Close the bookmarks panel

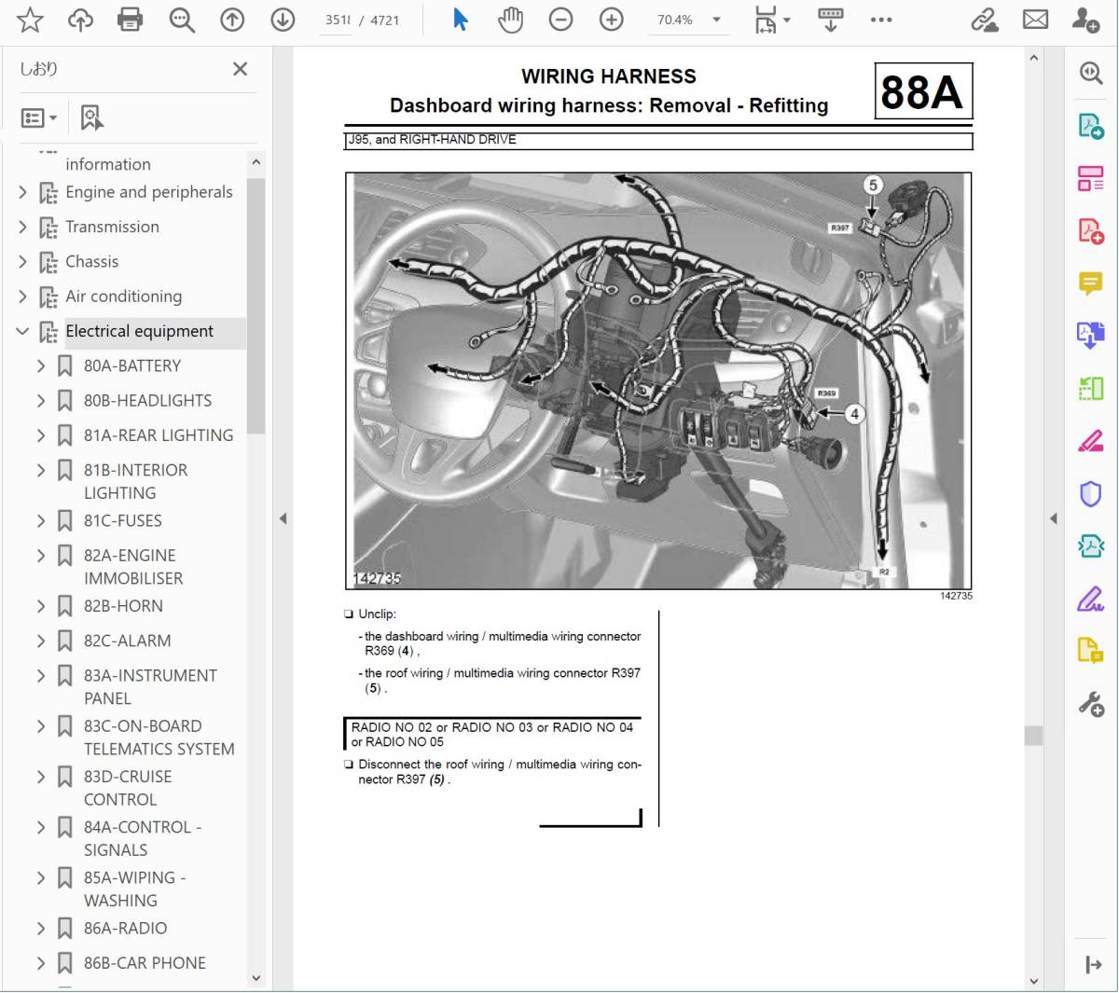[240, 69]
